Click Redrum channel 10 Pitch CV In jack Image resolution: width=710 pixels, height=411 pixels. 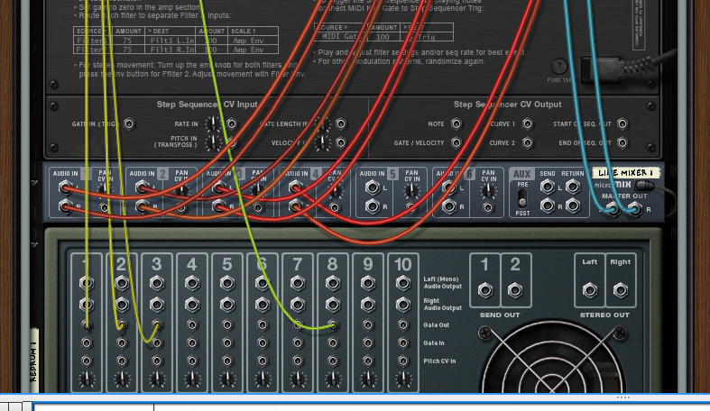pos(403,361)
